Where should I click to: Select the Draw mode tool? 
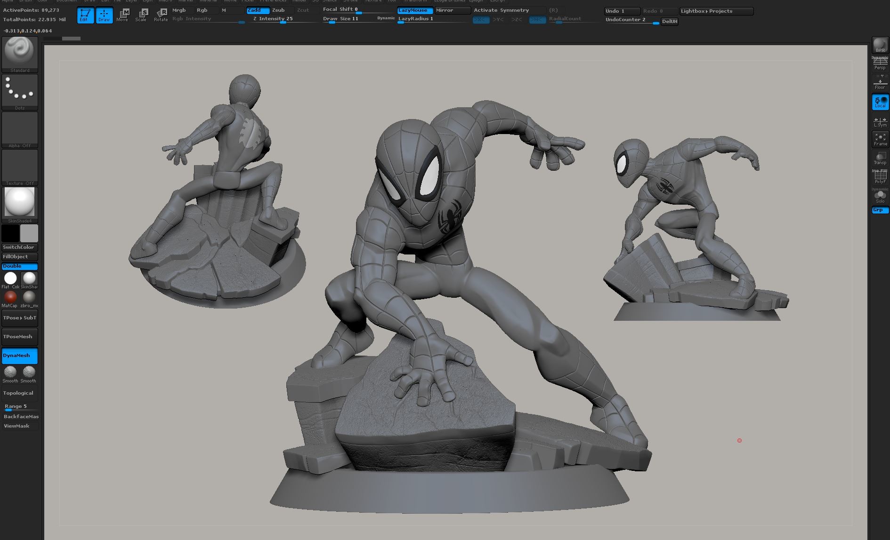[x=104, y=15]
